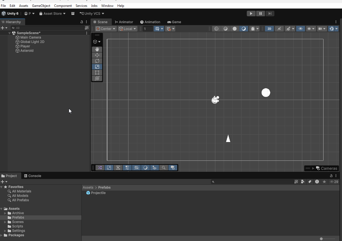This screenshot has width=342, height=241.
Task: Open the Asset Store dropdown
Action: [52, 14]
